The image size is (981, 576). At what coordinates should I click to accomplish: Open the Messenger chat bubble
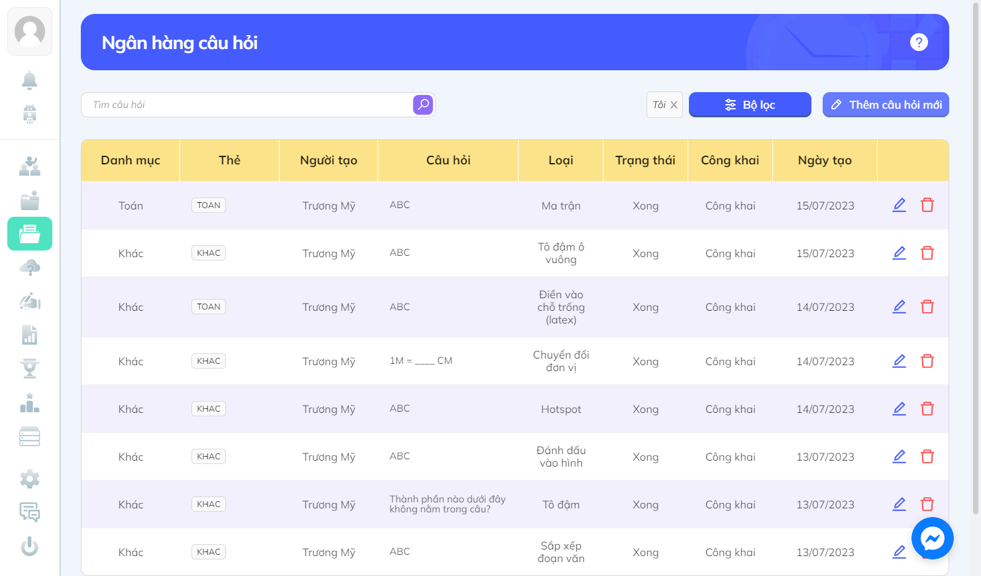click(x=933, y=538)
